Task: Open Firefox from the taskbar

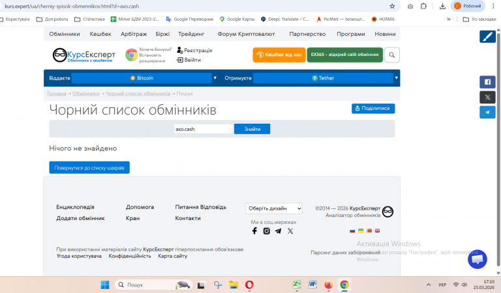Action: (x=328, y=285)
